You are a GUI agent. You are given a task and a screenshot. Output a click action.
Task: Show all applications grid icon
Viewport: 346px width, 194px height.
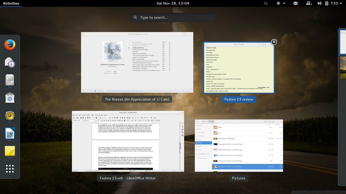coord(10,169)
